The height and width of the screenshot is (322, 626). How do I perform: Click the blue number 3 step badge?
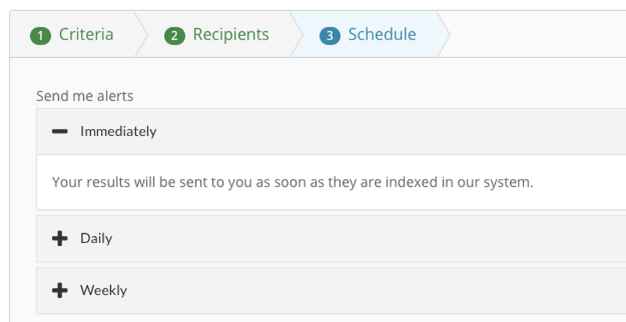(x=329, y=36)
